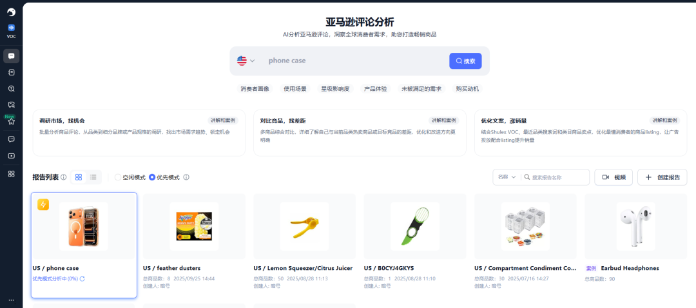Viewport: 696px width, 308px height.
Task: Open the condiment containers thumbnail
Action: click(x=525, y=226)
